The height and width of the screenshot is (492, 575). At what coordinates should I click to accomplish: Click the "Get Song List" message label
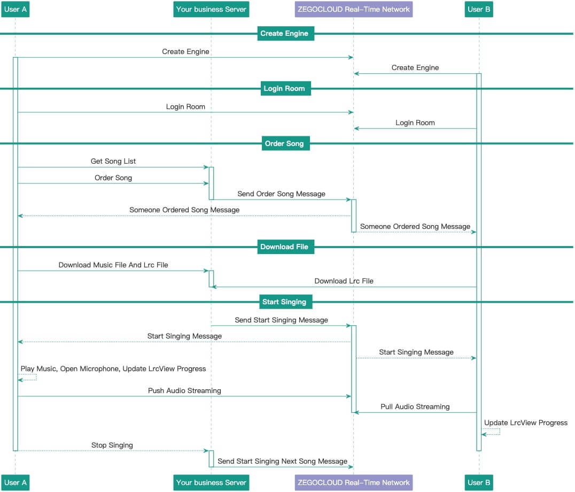[x=113, y=161]
